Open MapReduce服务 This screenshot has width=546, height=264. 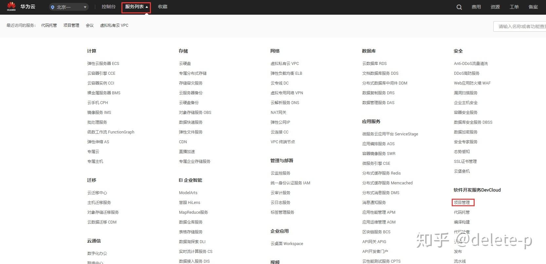coord(193,212)
